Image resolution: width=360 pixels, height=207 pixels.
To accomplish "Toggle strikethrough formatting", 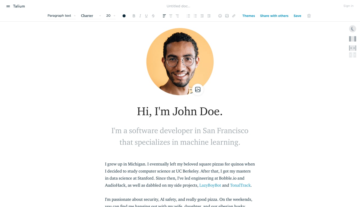I will click(x=153, y=16).
